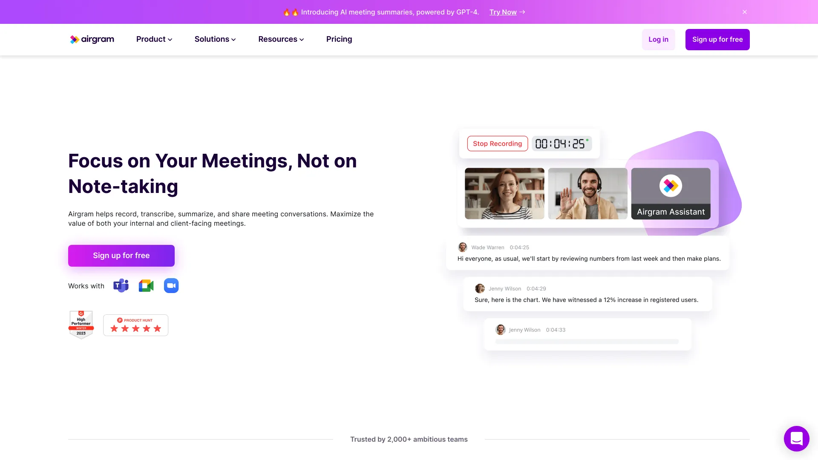The image size is (818, 460).
Task: Select the red-haired woman video thumbnail
Action: coord(504,193)
